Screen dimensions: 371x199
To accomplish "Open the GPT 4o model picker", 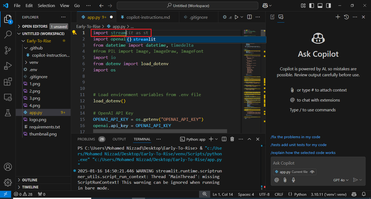I will (341, 180).
